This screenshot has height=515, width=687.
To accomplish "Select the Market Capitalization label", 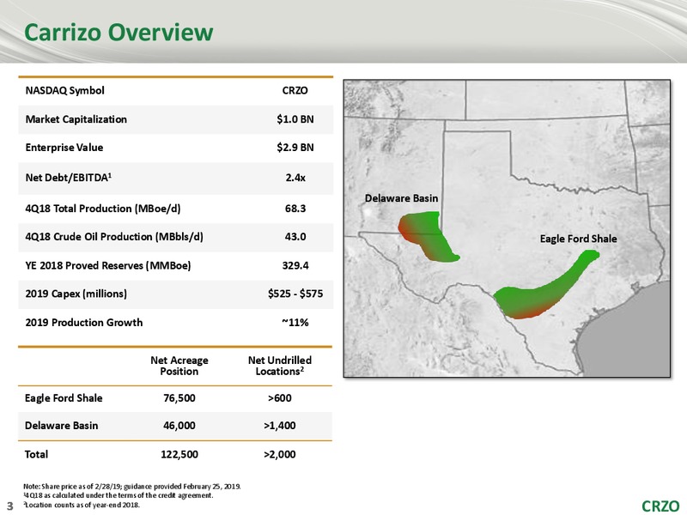I will click(76, 119).
